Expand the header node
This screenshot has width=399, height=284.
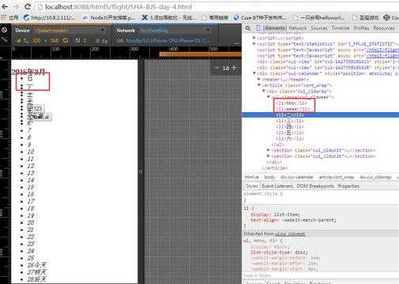pyautogui.click(x=258, y=79)
